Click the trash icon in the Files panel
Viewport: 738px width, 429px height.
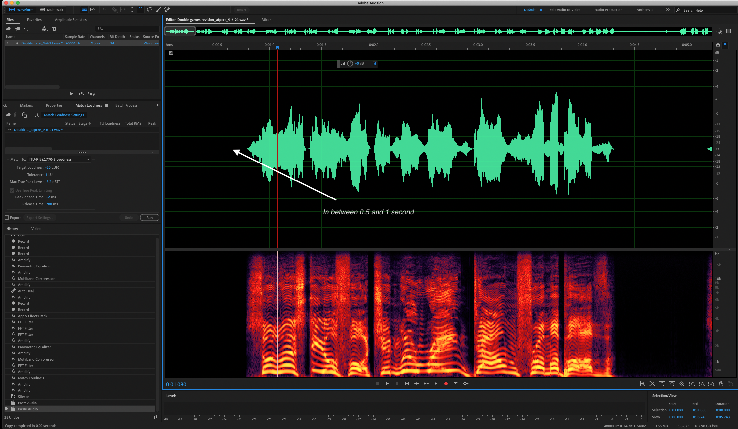point(54,29)
